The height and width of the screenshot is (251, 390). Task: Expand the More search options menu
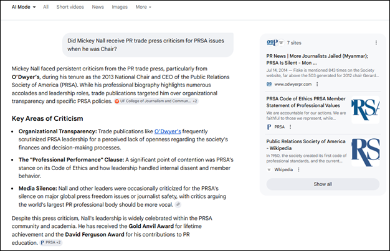(x=143, y=7)
